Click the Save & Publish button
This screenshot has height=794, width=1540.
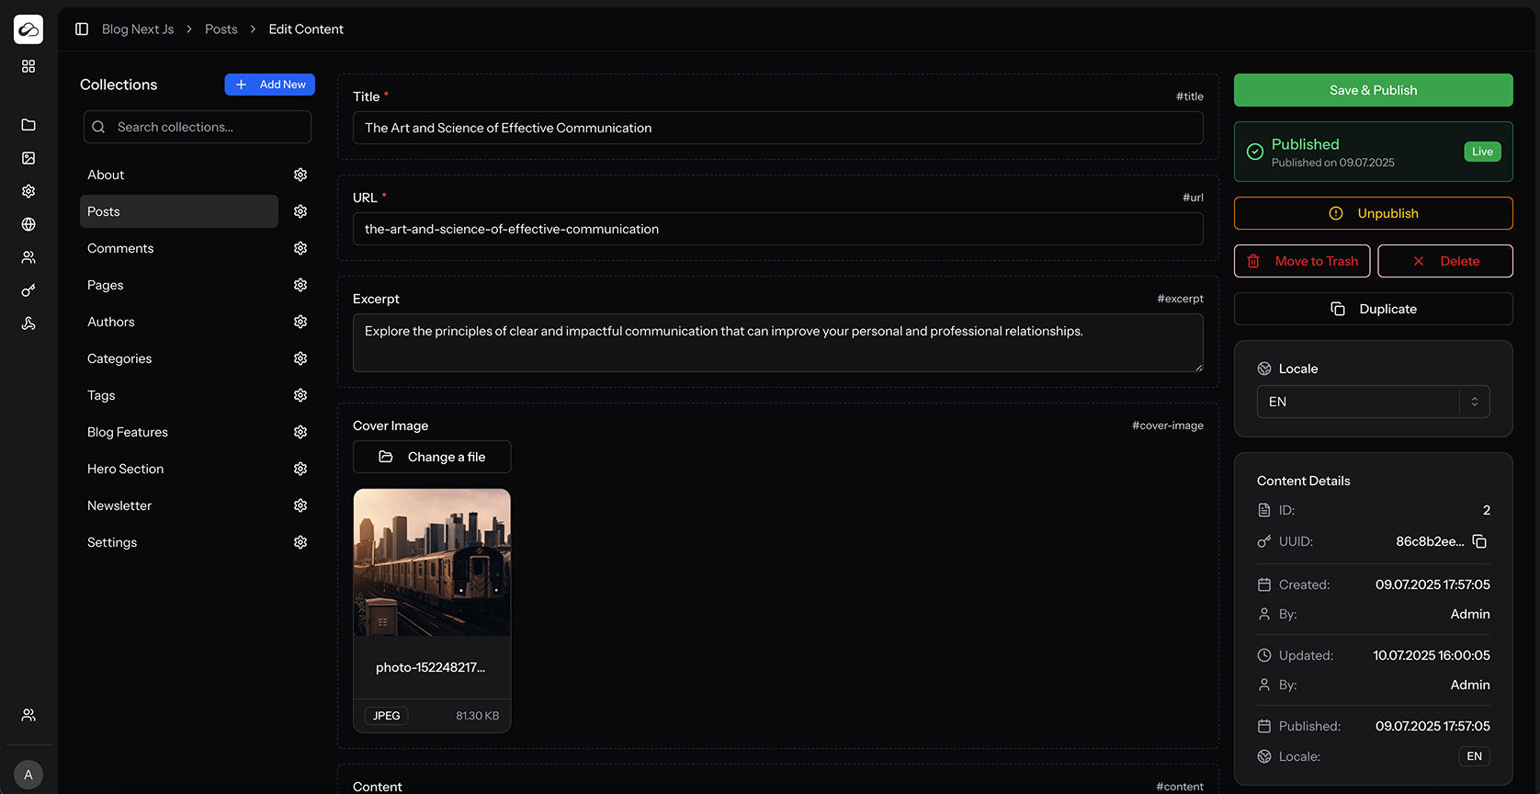(1373, 90)
